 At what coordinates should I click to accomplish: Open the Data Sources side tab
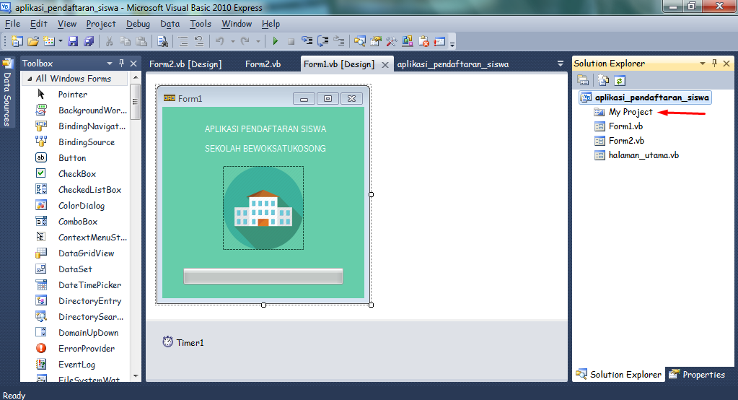click(x=7, y=93)
